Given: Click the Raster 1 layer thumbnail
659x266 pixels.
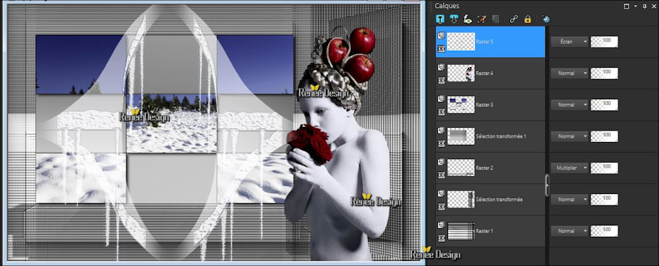Looking at the screenshot, I should [461, 231].
